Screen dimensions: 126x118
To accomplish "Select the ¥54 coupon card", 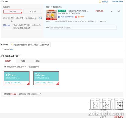I will pos(17,78).
